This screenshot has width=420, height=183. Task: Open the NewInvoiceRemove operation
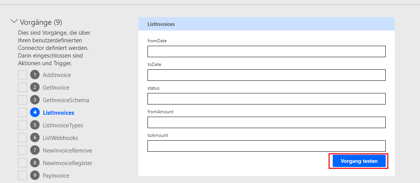tap(67, 151)
